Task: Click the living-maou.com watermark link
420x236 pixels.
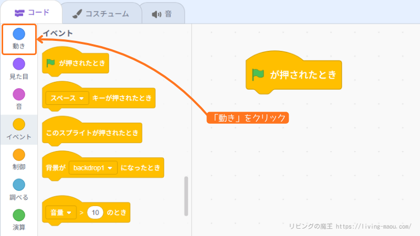Action: pyautogui.click(x=374, y=226)
